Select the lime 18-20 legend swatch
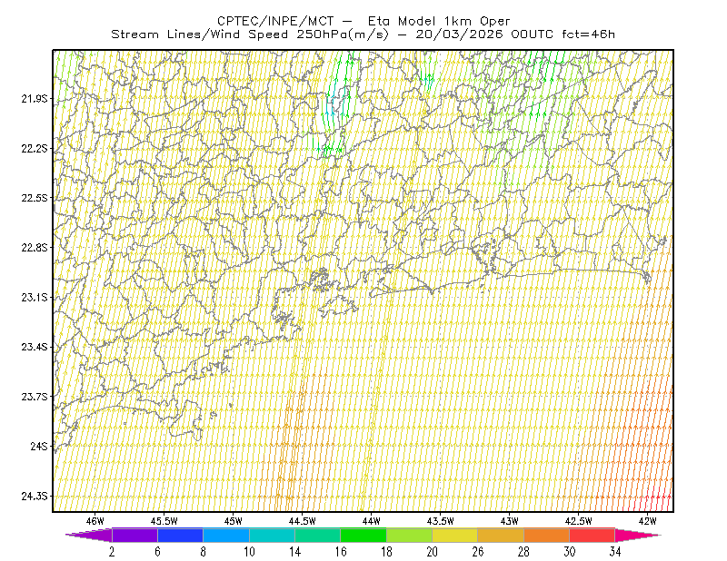 coord(410,535)
